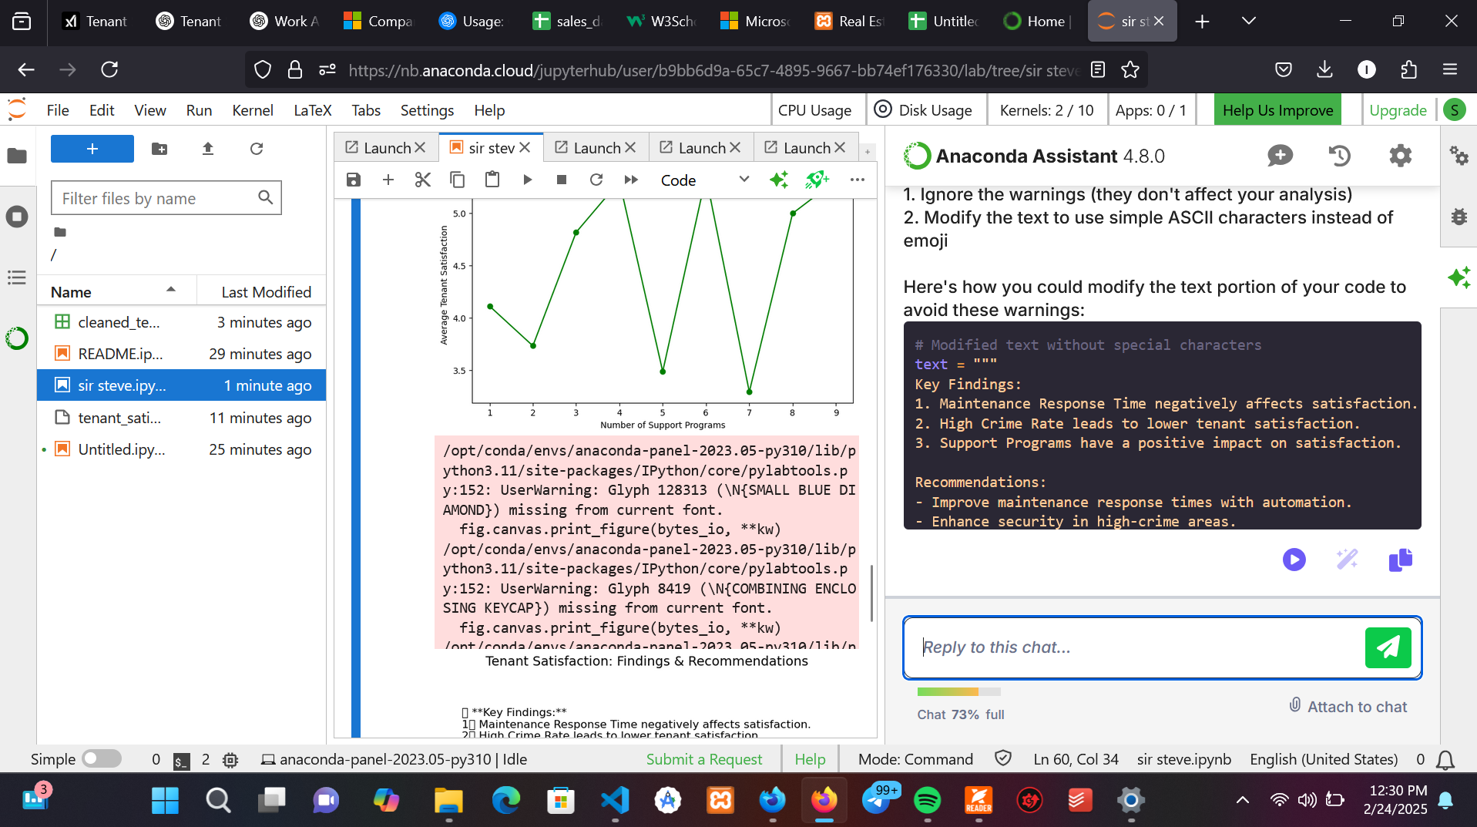Image resolution: width=1477 pixels, height=827 pixels.
Task: Open the Kernel menu
Action: (x=253, y=110)
